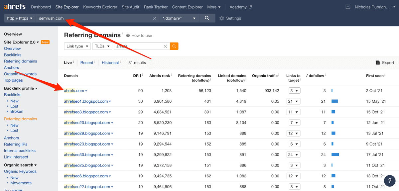Viewport: 399px width, 191px height.
Task: Open Referring IPs in sidebar
Action: 16,144
